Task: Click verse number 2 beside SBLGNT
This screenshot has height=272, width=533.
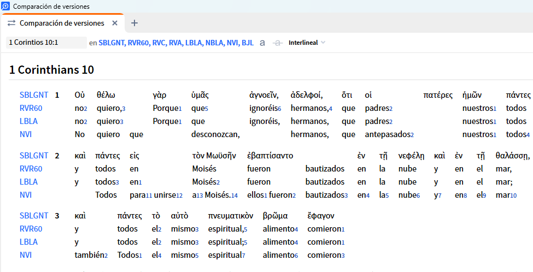Action: point(57,156)
